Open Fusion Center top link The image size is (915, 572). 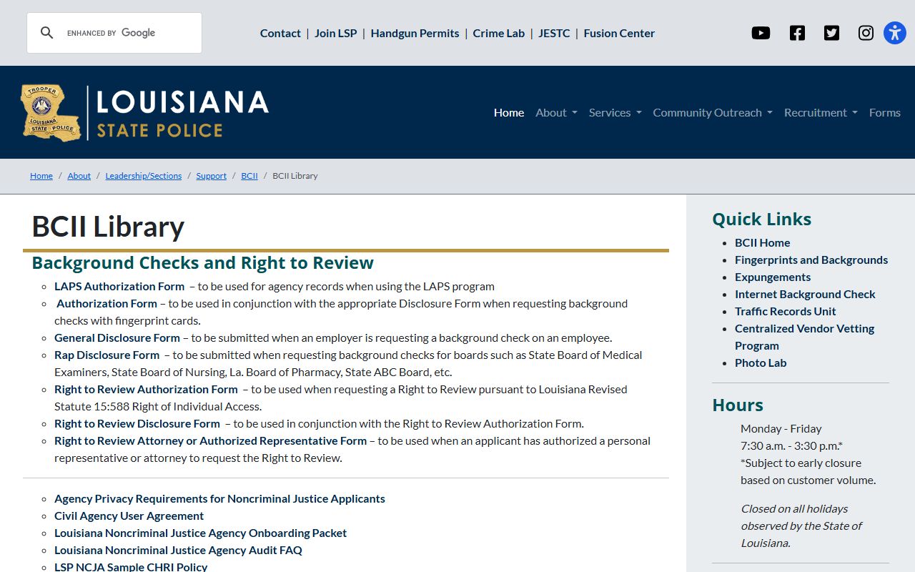point(619,33)
